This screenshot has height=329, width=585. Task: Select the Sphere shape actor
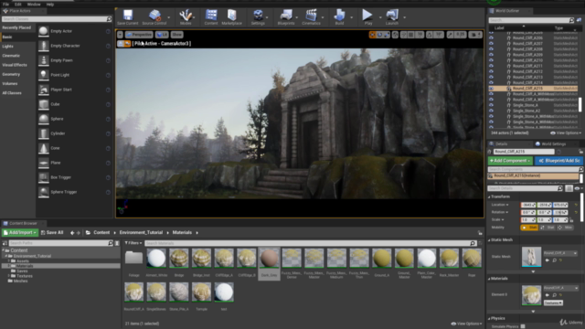[x=74, y=119]
